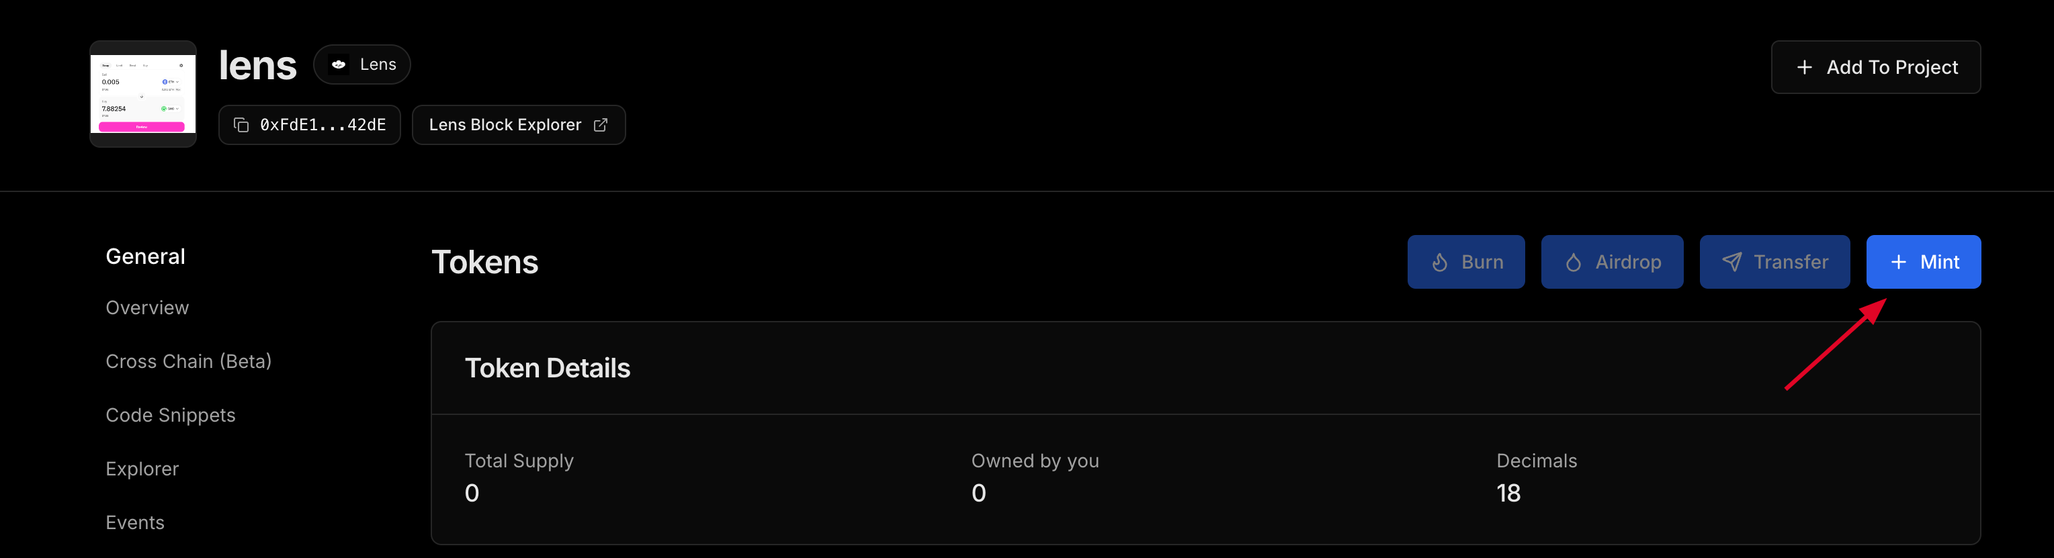The height and width of the screenshot is (558, 2054).
Task: Open the Events sidebar item
Action: click(135, 523)
